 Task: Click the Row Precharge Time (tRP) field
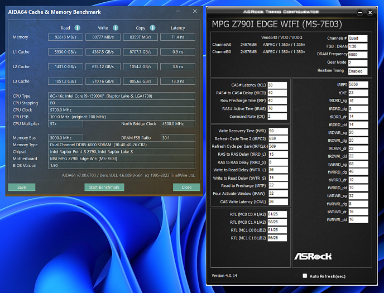(x=277, y=100)
